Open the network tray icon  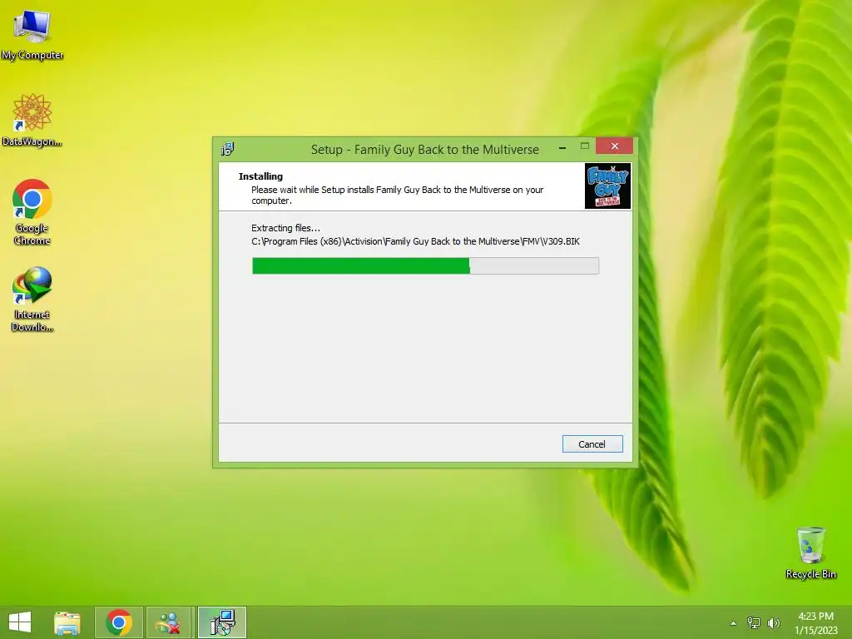(754, 622)
